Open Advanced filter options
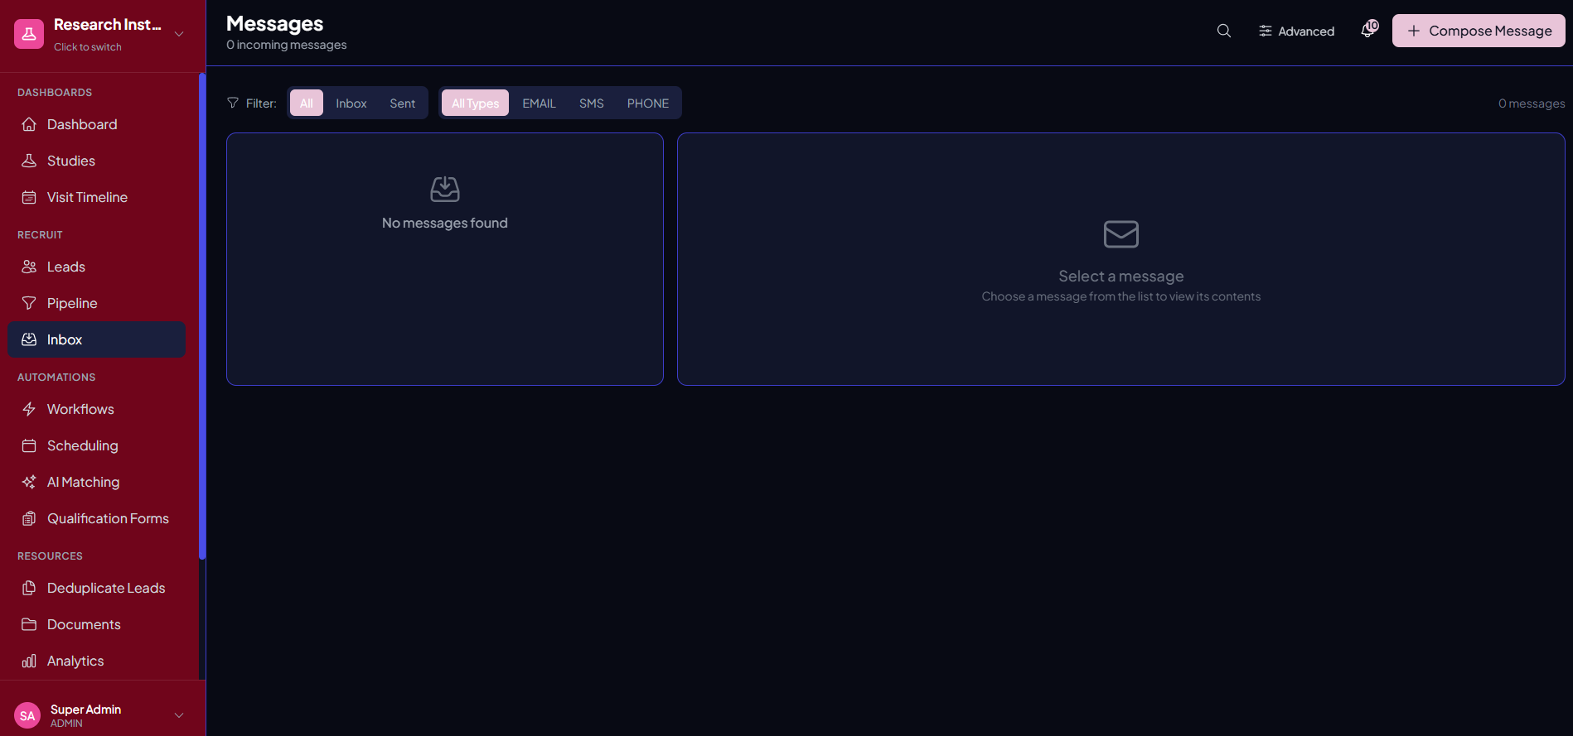Screen dimensions: 1573x736 [1296, 31]
